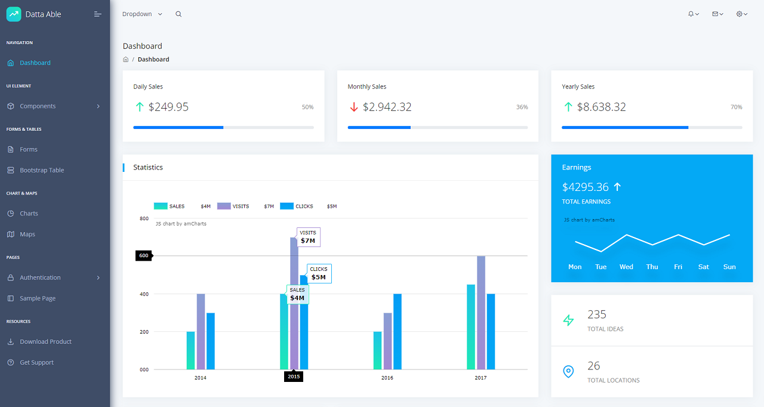Open the Dropdown menu in the header
The image size is (764, 407).
(141, 14)
